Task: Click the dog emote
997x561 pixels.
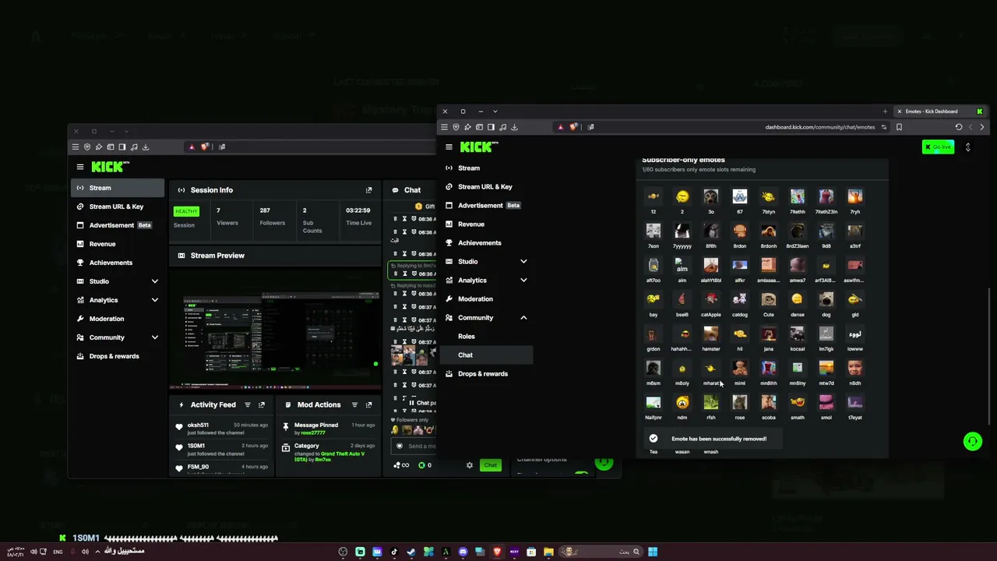Action: coord(826,299)
